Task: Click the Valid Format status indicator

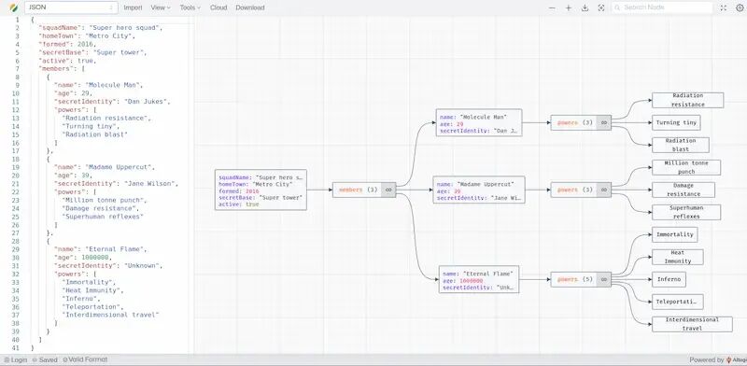Action: click(x=85, y=359)
